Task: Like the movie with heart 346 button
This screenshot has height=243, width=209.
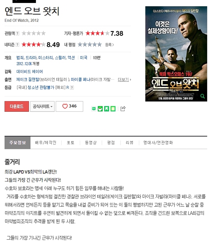Action: 69,106
